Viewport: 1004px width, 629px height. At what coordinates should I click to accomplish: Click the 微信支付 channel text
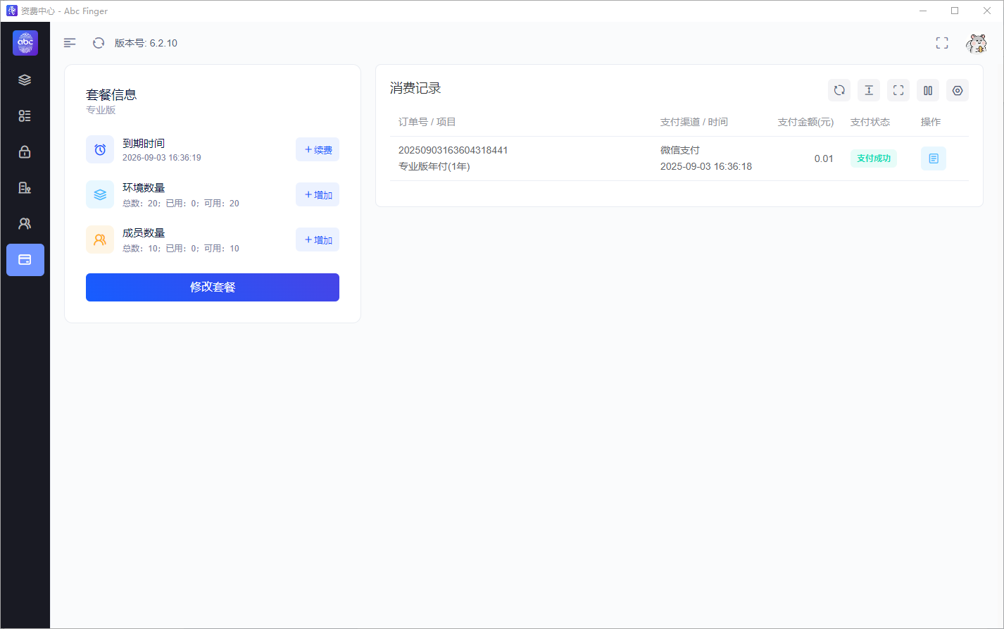[680, 150]
